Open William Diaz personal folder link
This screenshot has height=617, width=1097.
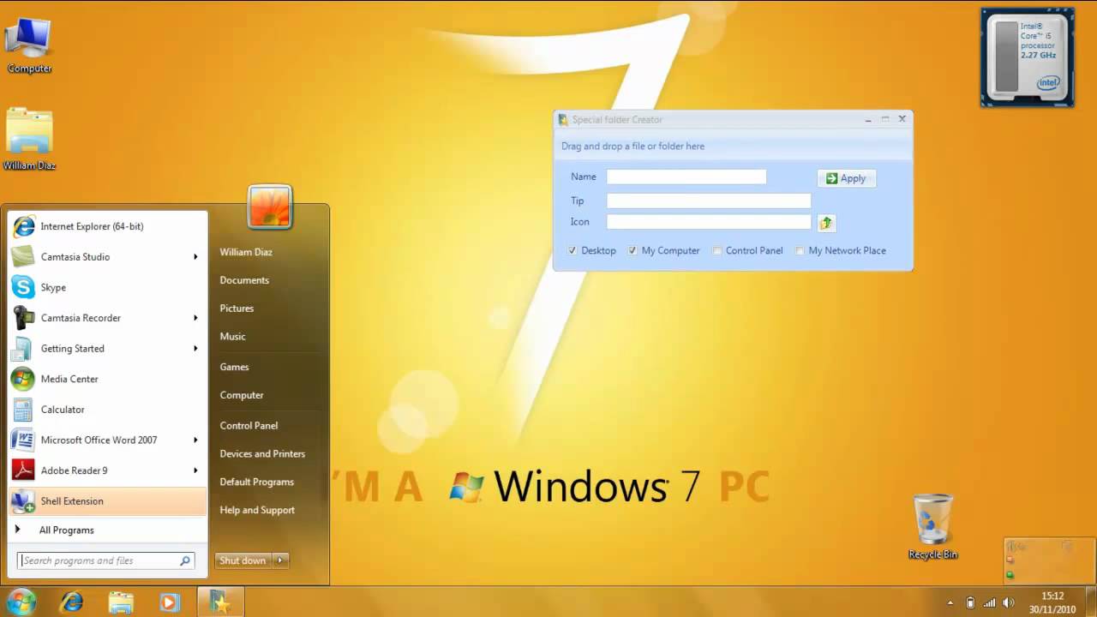(246, 252)
